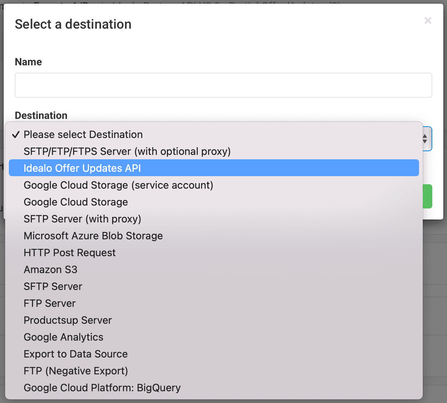
Task: Select Google Cloud Platform: BigQuery
Action: coord(102,388)
